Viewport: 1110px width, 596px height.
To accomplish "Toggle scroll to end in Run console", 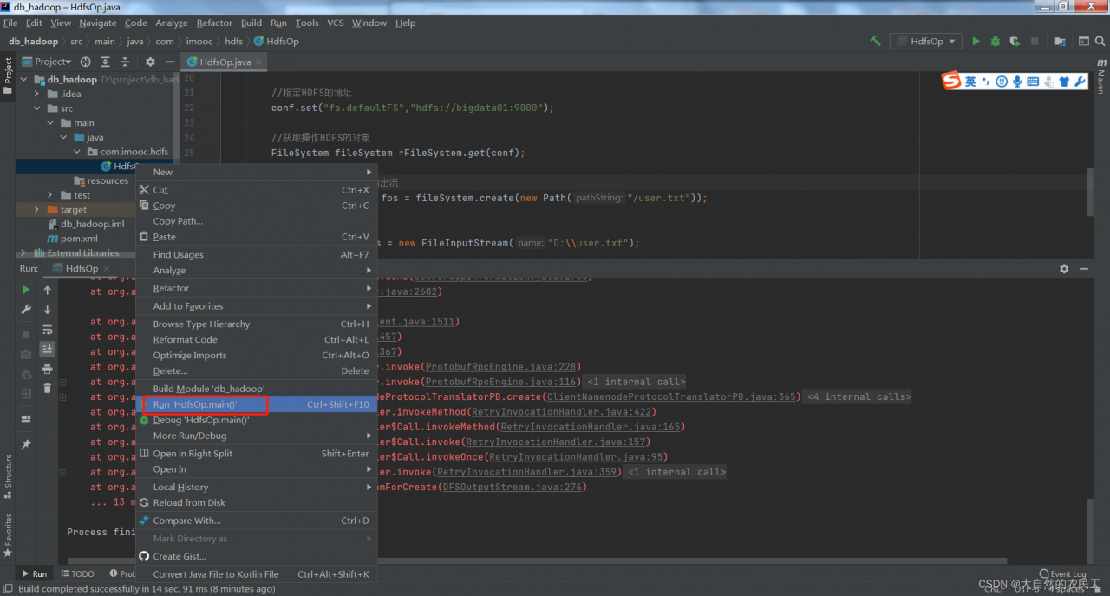I will [x=47, y=349].
